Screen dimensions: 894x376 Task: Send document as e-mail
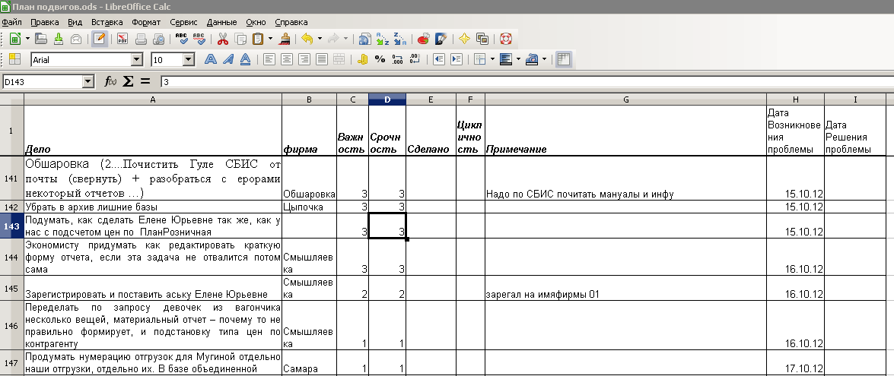76,39
